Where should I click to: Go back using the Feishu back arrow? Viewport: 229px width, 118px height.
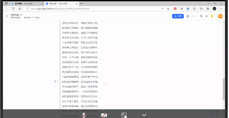click(7, 16)
